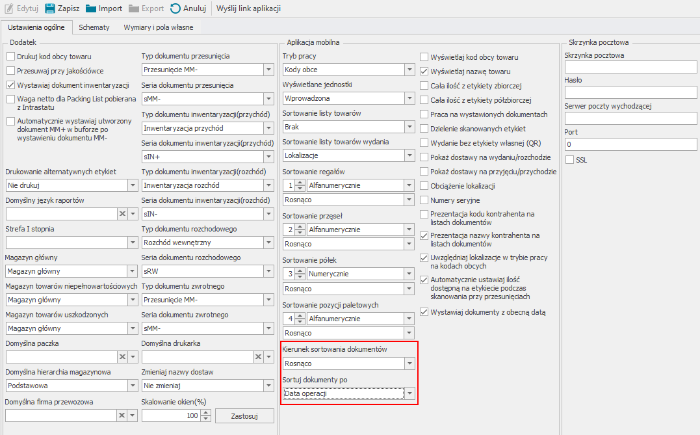
Task: Clear the Domyślna paczka field with X
Action: (x=122, y=356)
